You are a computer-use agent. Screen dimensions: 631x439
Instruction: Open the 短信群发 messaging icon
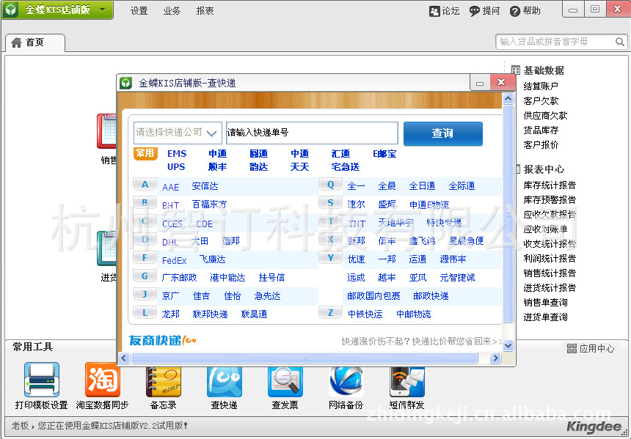[x=406, y=380]
